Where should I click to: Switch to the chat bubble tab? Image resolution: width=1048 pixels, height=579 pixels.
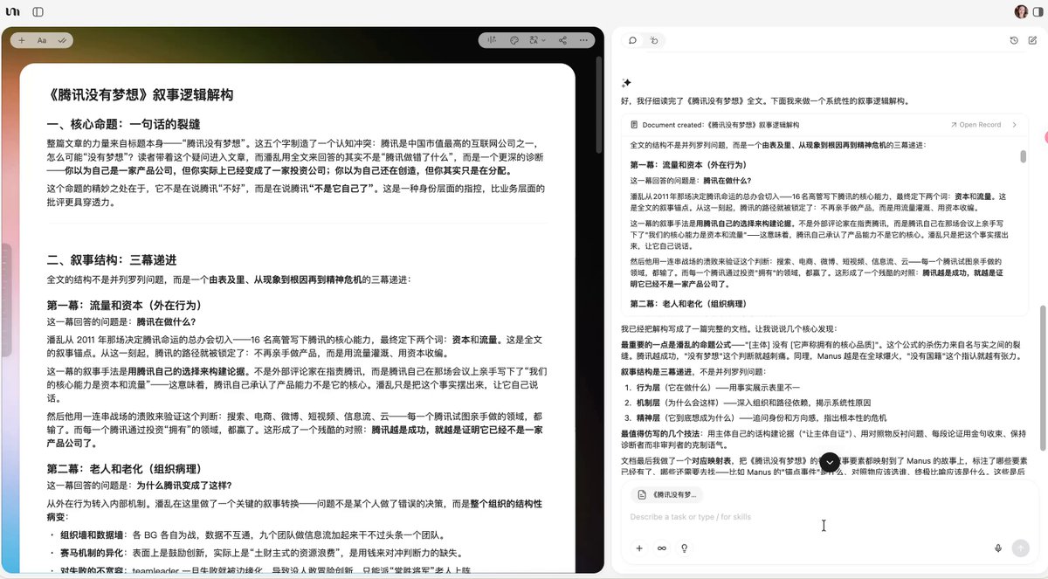(633, 40)
